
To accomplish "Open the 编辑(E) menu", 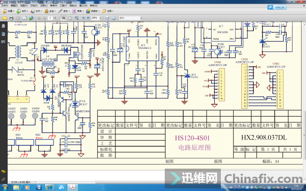I will coord(14,6).
